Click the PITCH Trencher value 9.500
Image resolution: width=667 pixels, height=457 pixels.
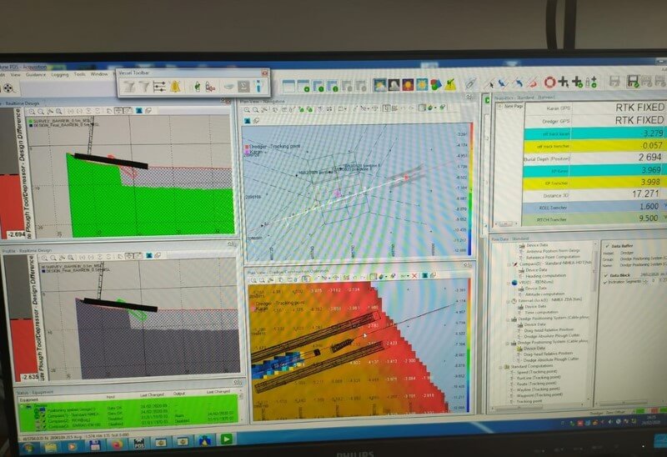click(x=648, y=218)
